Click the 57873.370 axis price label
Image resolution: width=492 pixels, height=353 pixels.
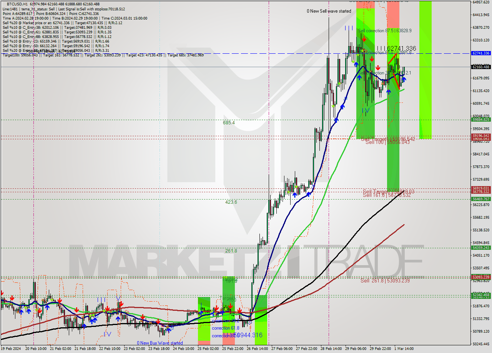[481, 167]
